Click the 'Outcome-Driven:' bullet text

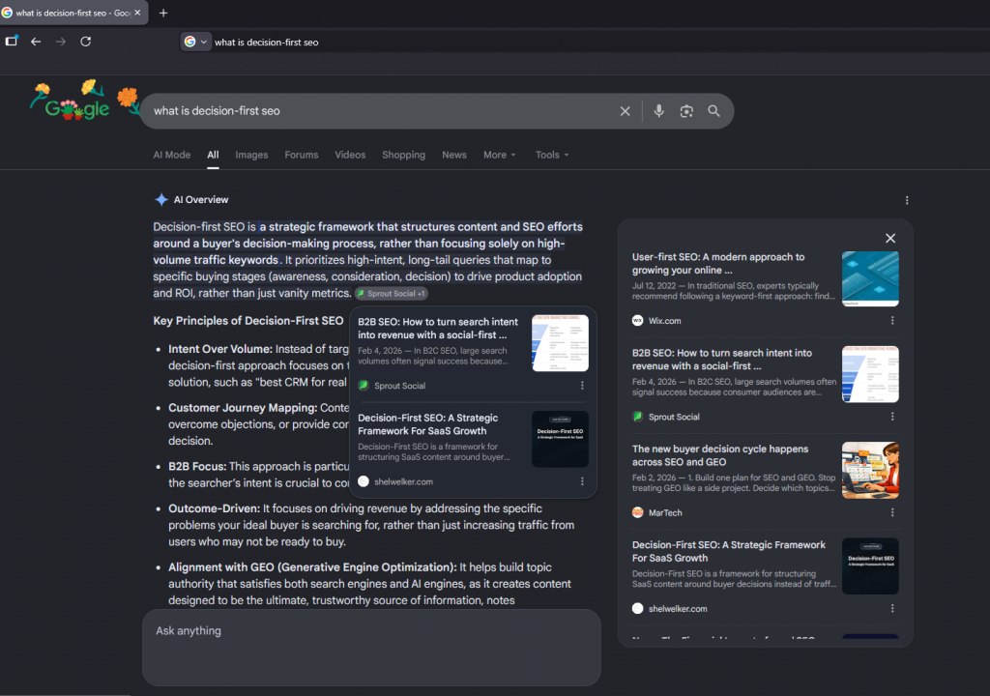coord(214,508)
